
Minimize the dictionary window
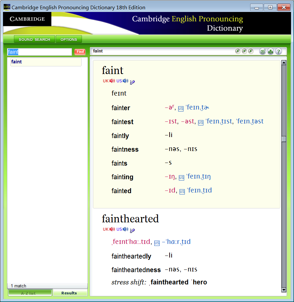coord(257,8)
